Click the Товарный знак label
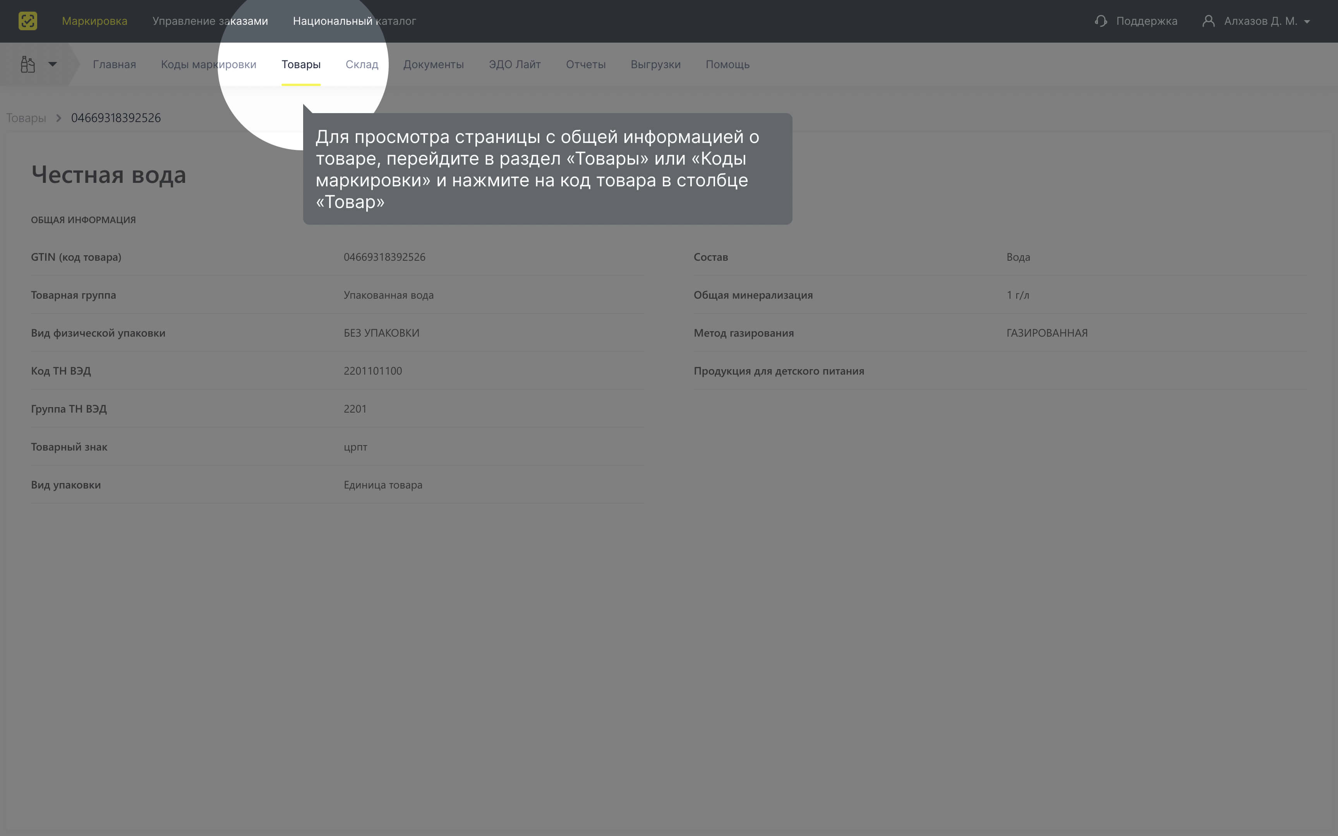The image size is (1338, 836). pos(69,447)
